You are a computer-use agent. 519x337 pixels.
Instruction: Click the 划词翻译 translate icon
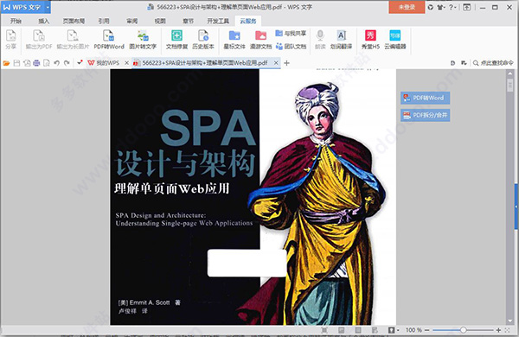point(341,40)
